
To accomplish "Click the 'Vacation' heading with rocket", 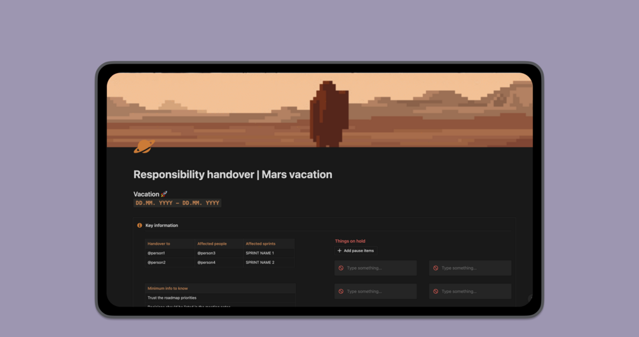I will coord(151,194).
